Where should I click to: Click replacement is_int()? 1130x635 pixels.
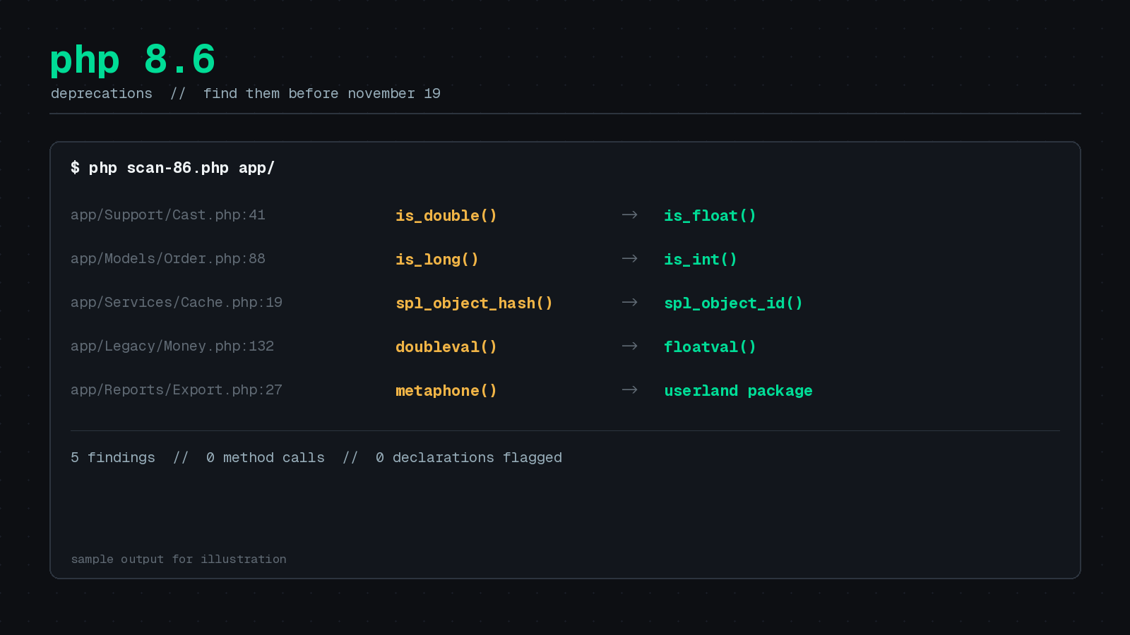(701, 260)
